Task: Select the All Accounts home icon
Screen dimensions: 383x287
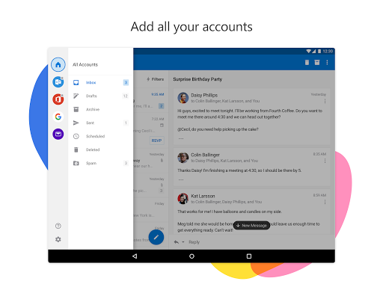Action: [x=58, y=64]
